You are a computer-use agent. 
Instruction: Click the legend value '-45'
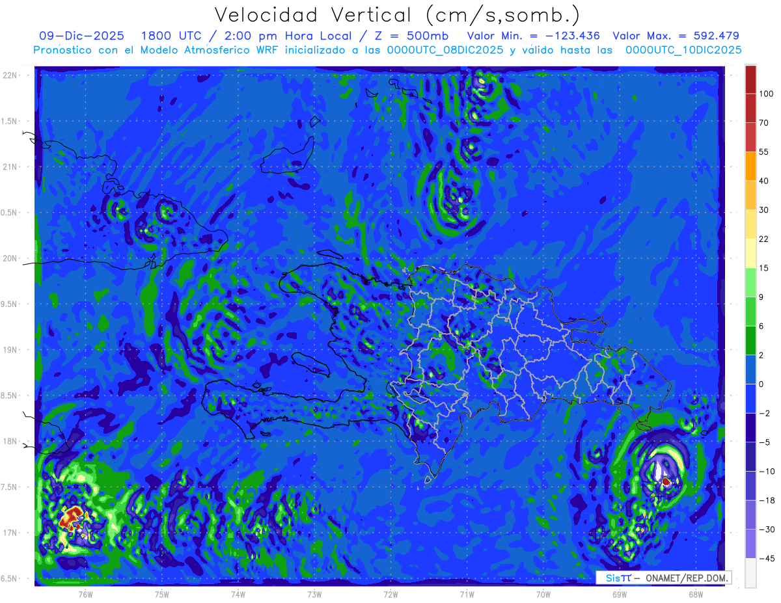pyautogui.click(x=767, y=557)
